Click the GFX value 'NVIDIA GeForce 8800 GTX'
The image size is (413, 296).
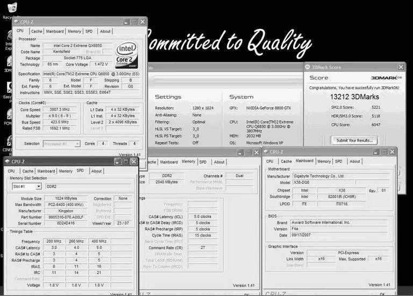click(x=268, y=108)
